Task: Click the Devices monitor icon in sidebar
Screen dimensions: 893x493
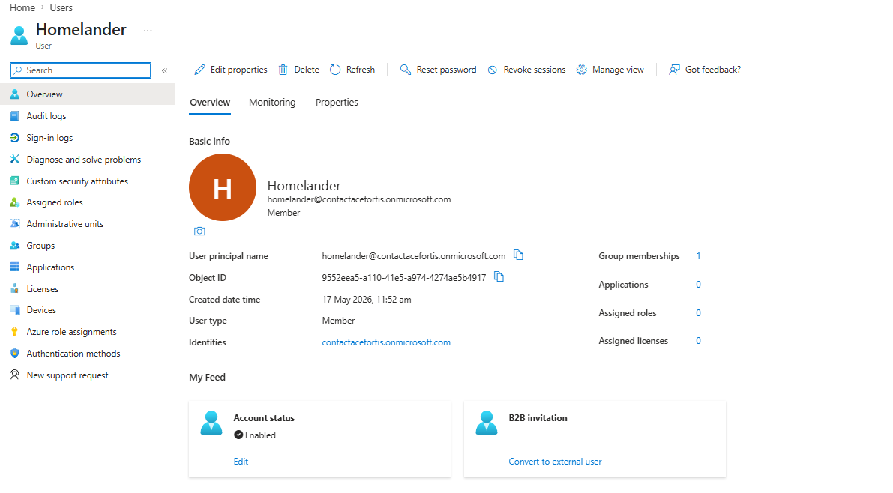Action: tap(15, 310)
